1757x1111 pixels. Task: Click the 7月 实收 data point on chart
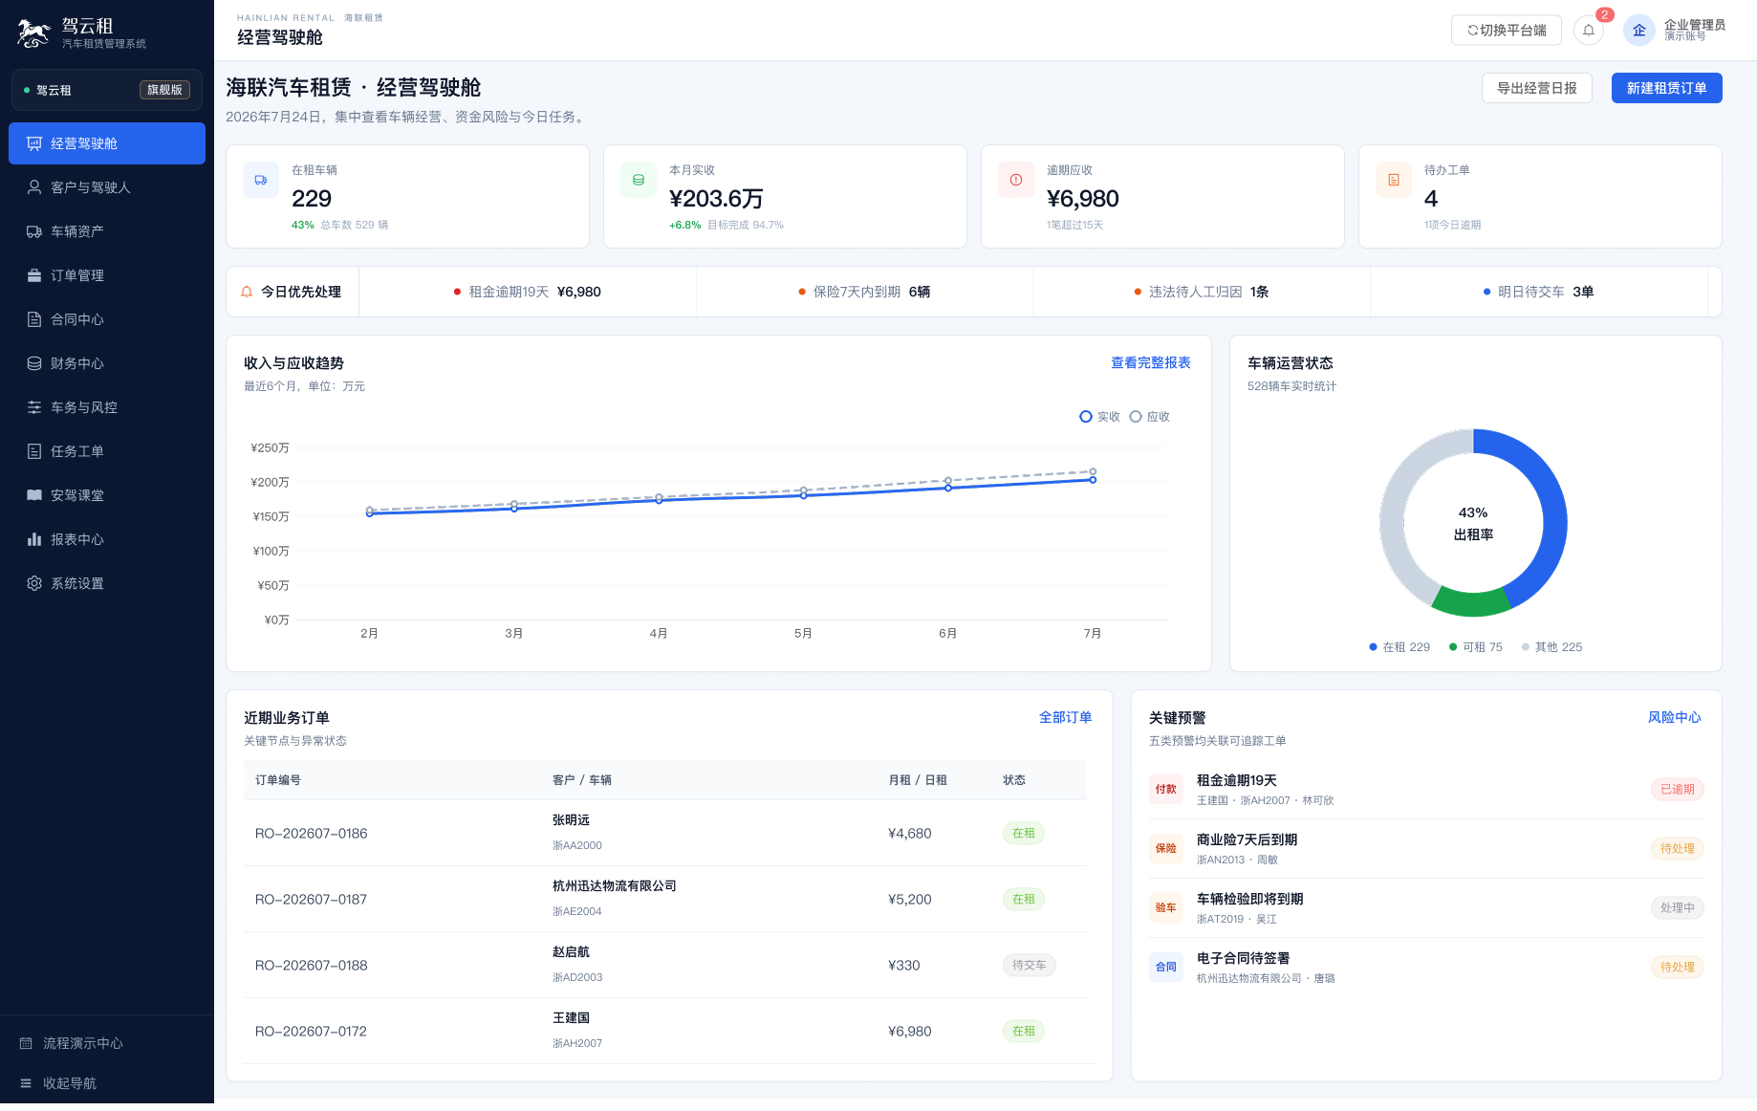(x=1093, y=480)
